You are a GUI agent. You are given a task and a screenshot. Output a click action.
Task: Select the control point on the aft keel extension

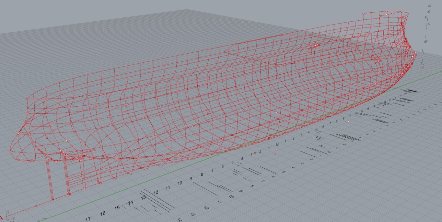tap(36, 206)
